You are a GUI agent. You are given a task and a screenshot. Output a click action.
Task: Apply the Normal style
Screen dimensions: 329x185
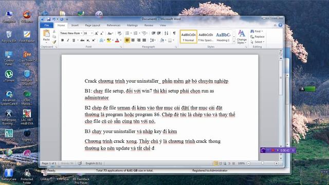pos(189,37)
